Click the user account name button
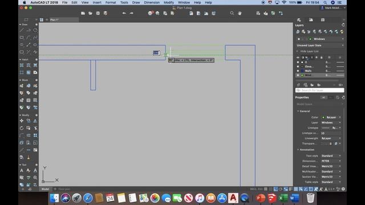This screenshot has height=205, width=365. [x=333, y=7]
